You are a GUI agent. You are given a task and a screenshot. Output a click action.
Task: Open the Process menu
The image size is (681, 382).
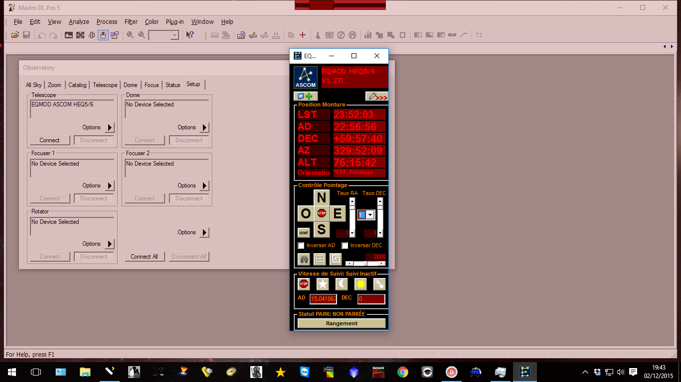click(x=107, y=22)
